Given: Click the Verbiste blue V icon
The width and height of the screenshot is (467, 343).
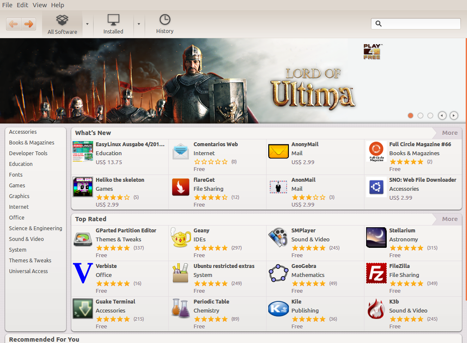Looking at the screenshot, I should pyautogui.click(x=83, y=273).
